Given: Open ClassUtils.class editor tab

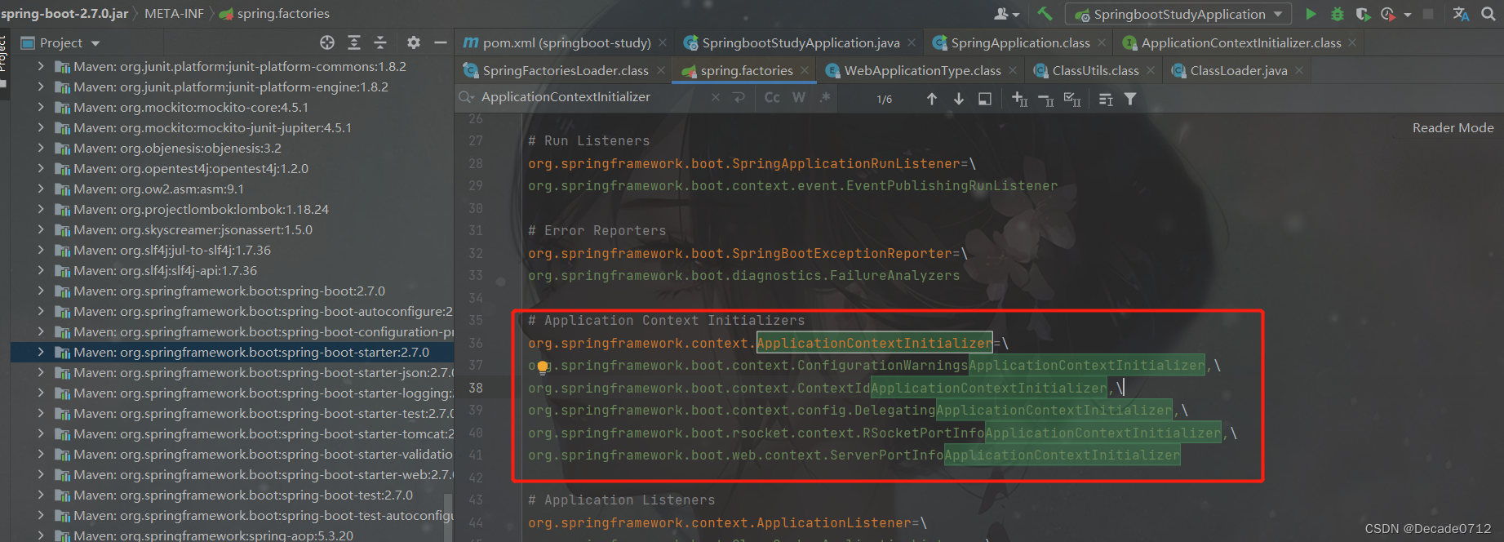Looking at the screenshot, I should [x=1095, y=70].
